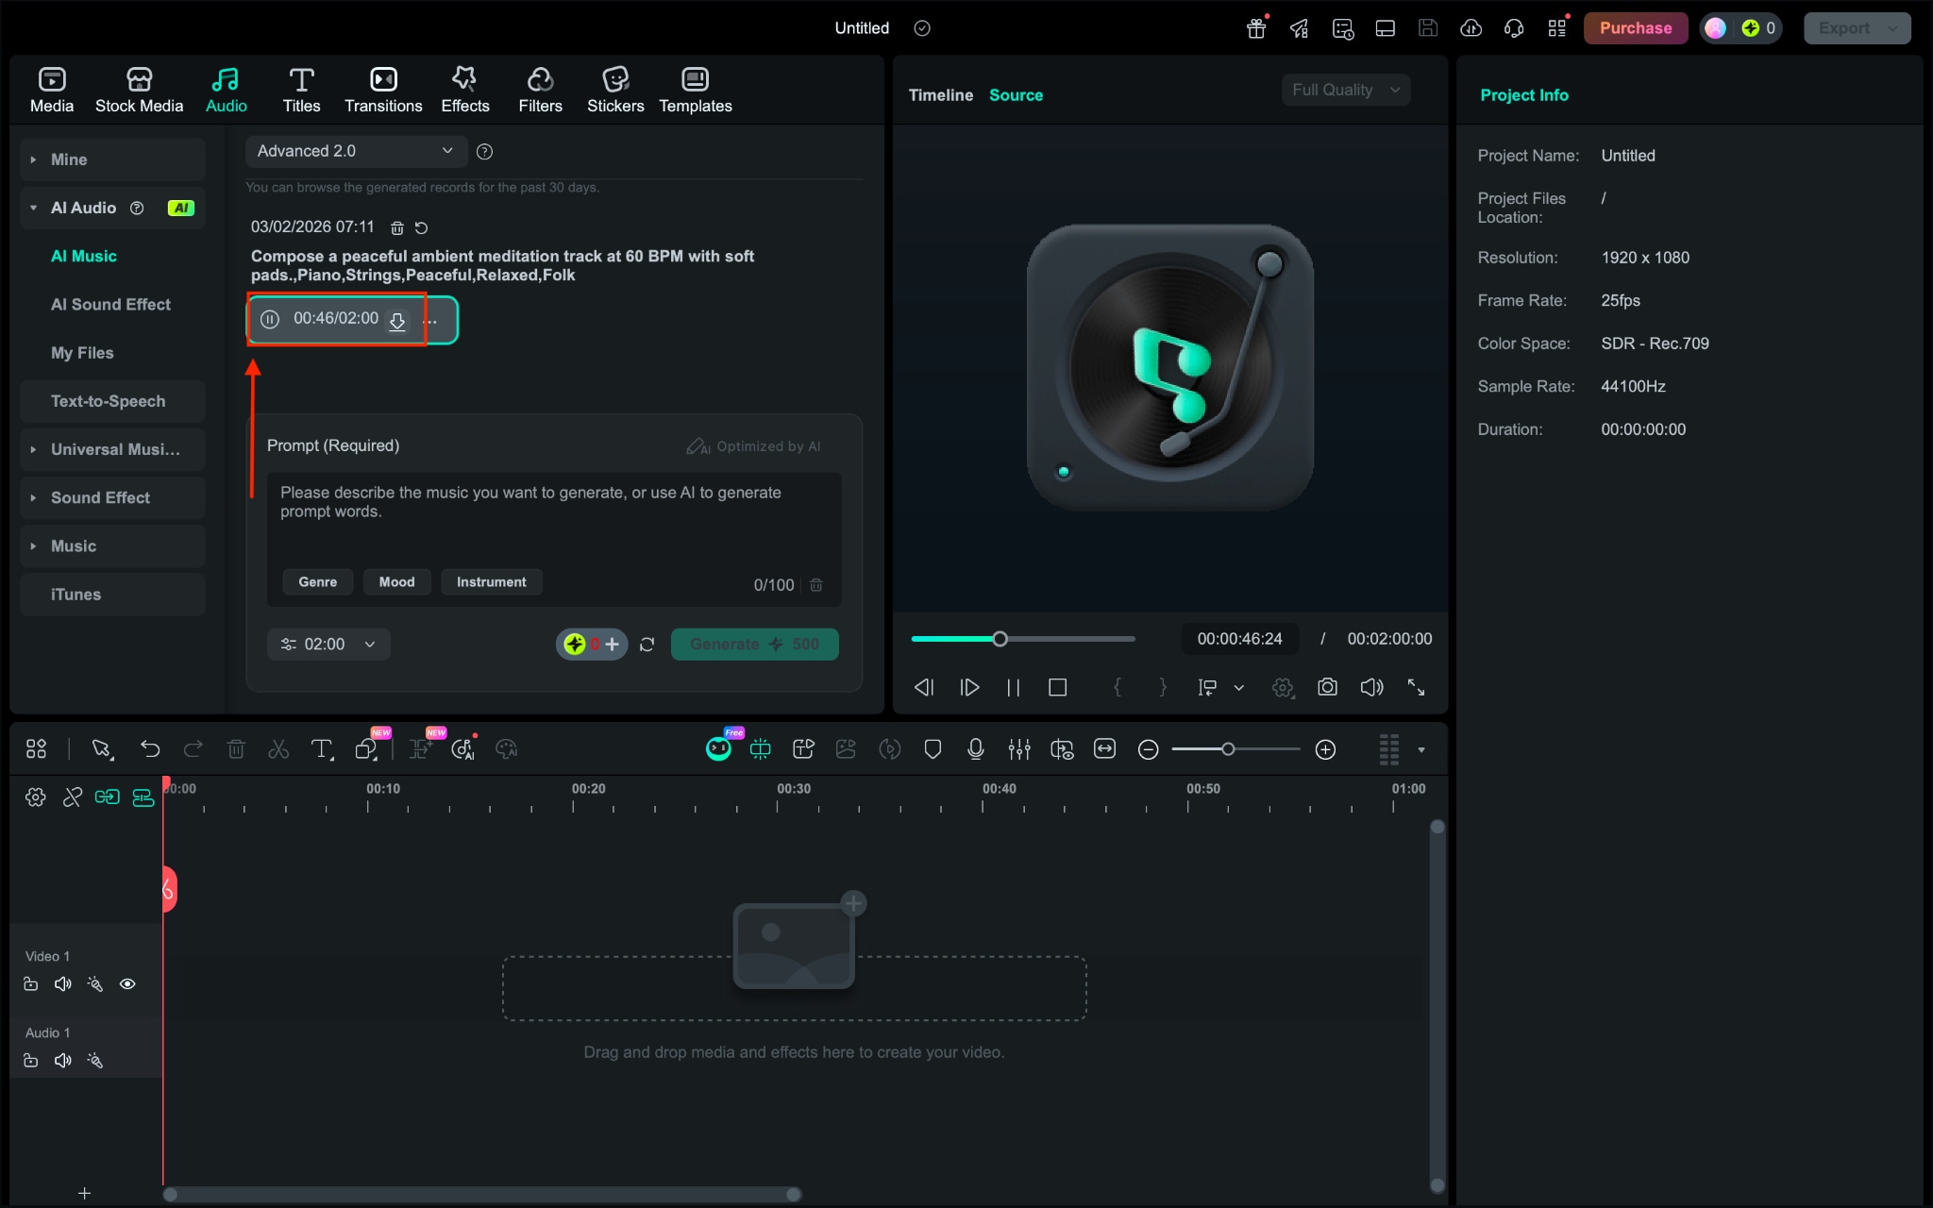Download the generated AI music clip

click(397, 321)
